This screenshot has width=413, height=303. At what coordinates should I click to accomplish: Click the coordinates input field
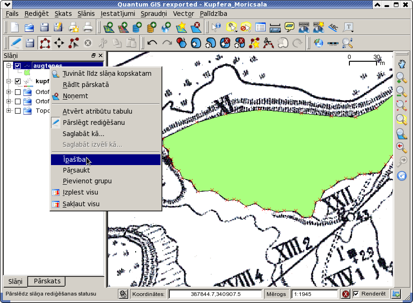click(216, 294)
